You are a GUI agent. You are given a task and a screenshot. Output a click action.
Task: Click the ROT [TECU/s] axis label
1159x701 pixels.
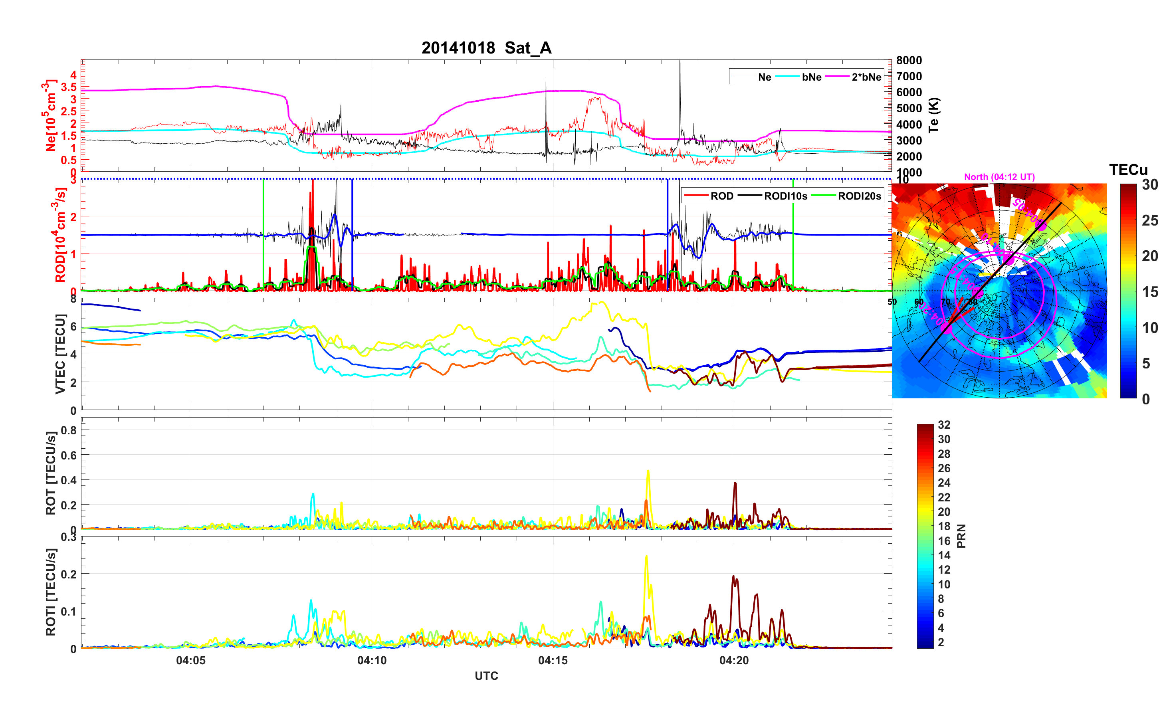pyautogui.click(x=51, y=473)
